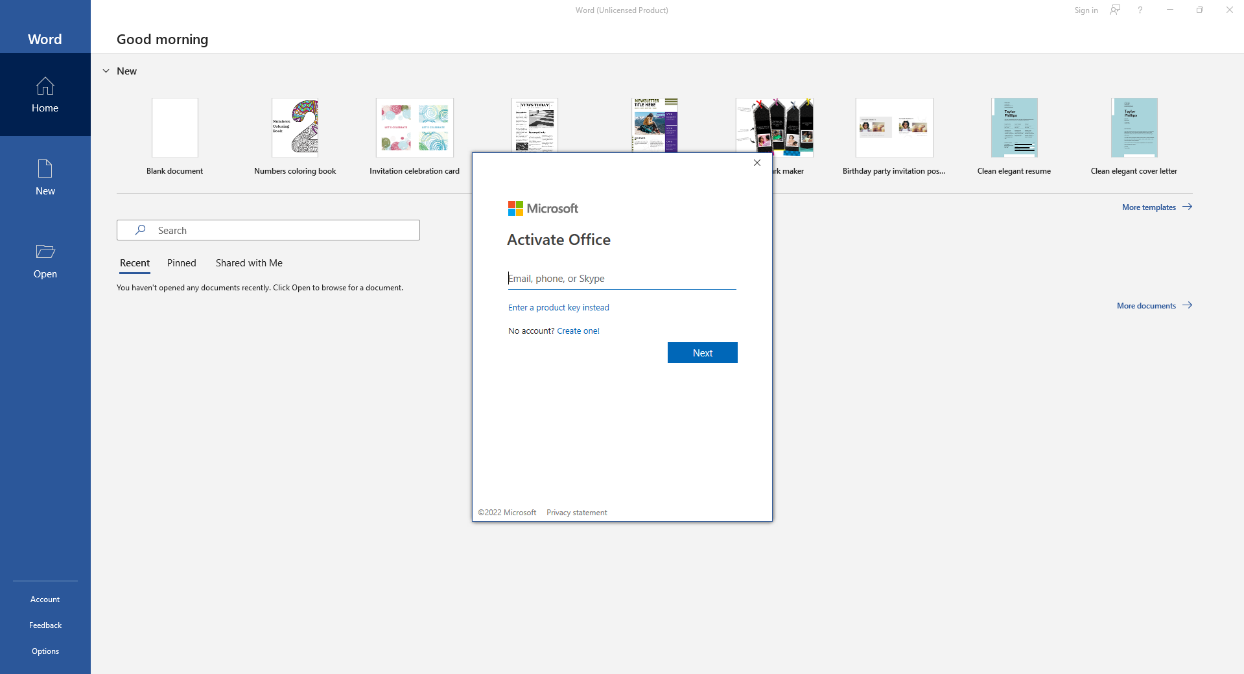Collapse the New templates section
The width and height of the screenshot is (1244, 674).
coord(106,71)
